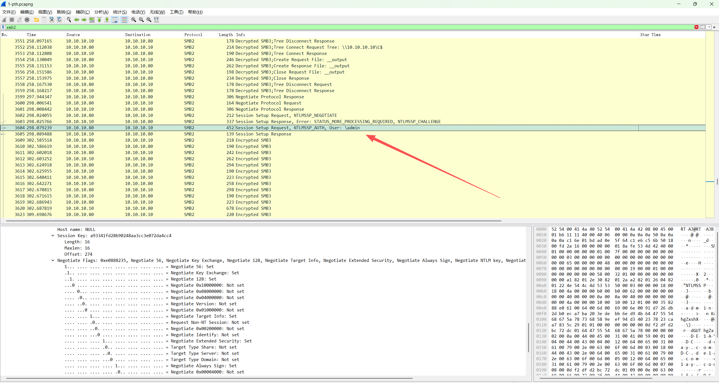Image resolution: width=719 pixels, height=383 pixels.
Task: Click the resize columns toolbar icon
Action: tap(157, 20)
